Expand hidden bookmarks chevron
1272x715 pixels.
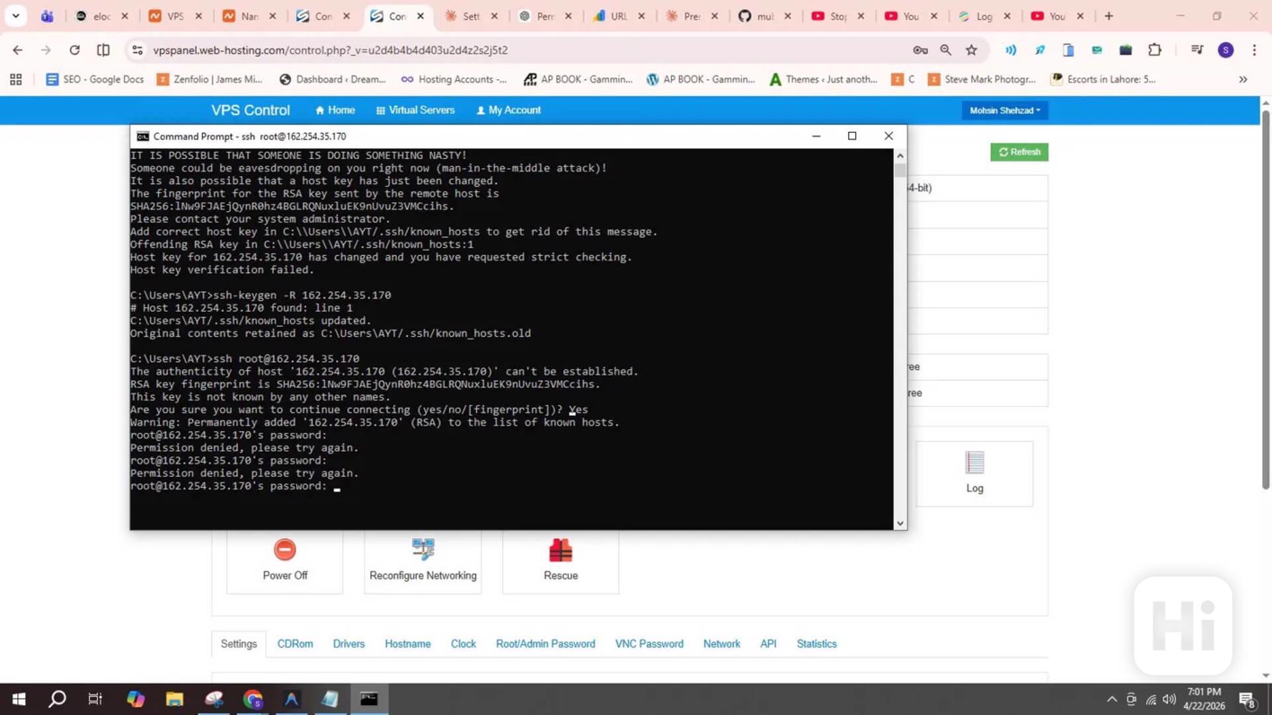click(1243, 79)
